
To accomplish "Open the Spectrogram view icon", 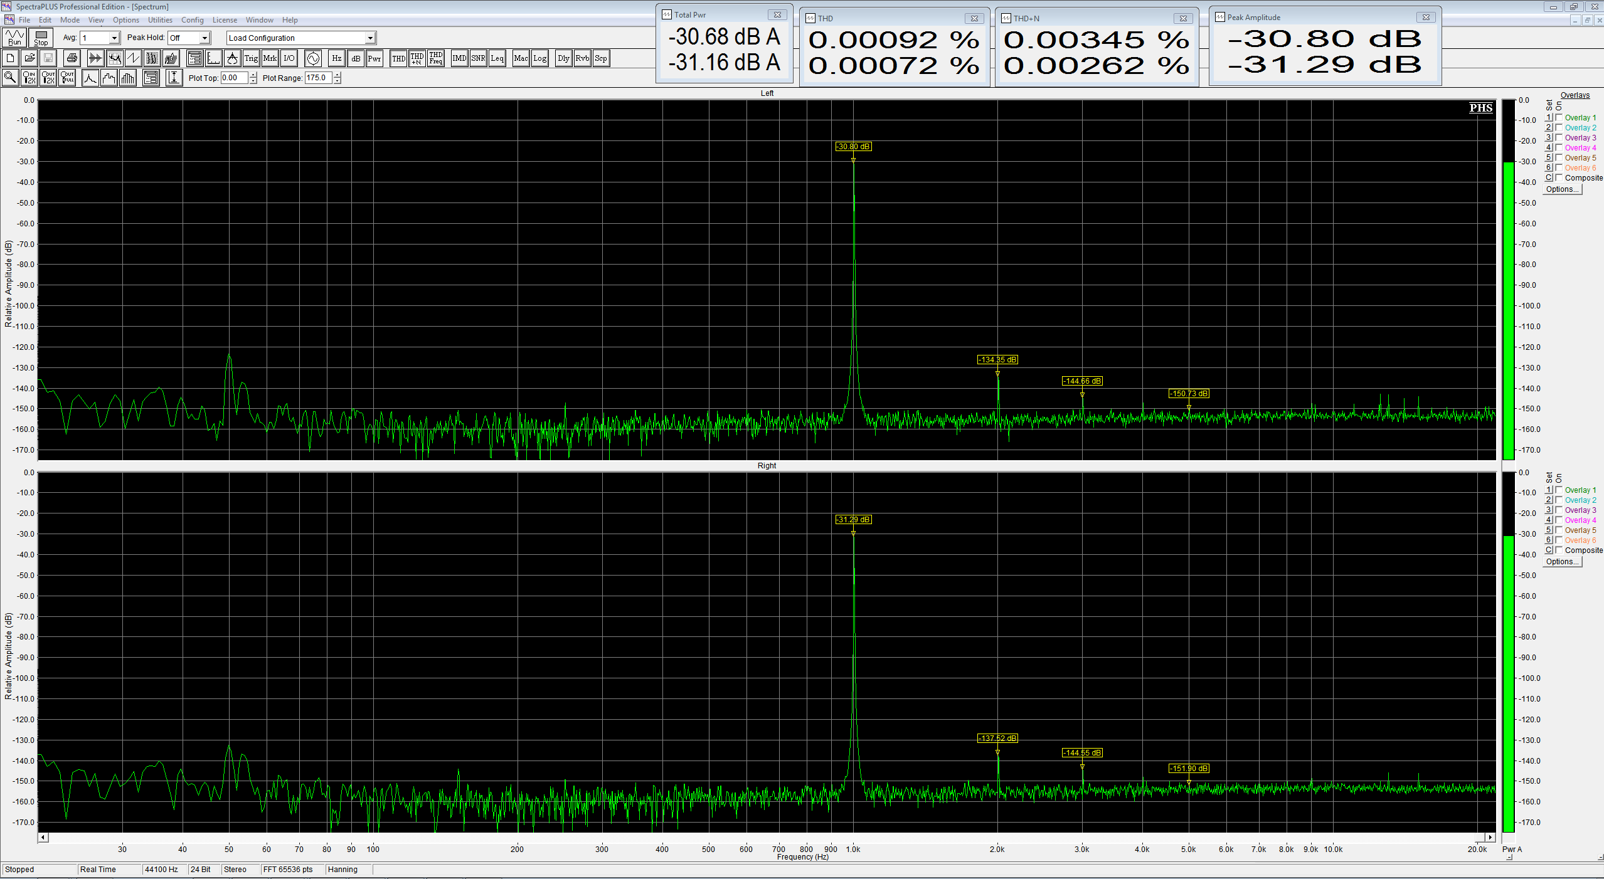I will (152, 58).
